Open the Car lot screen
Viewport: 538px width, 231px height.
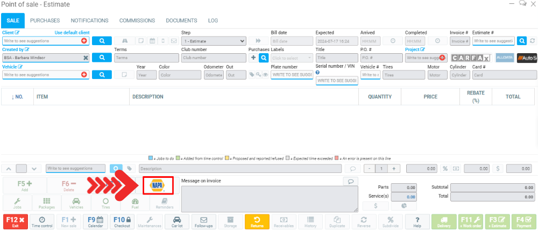pos(176,222)
